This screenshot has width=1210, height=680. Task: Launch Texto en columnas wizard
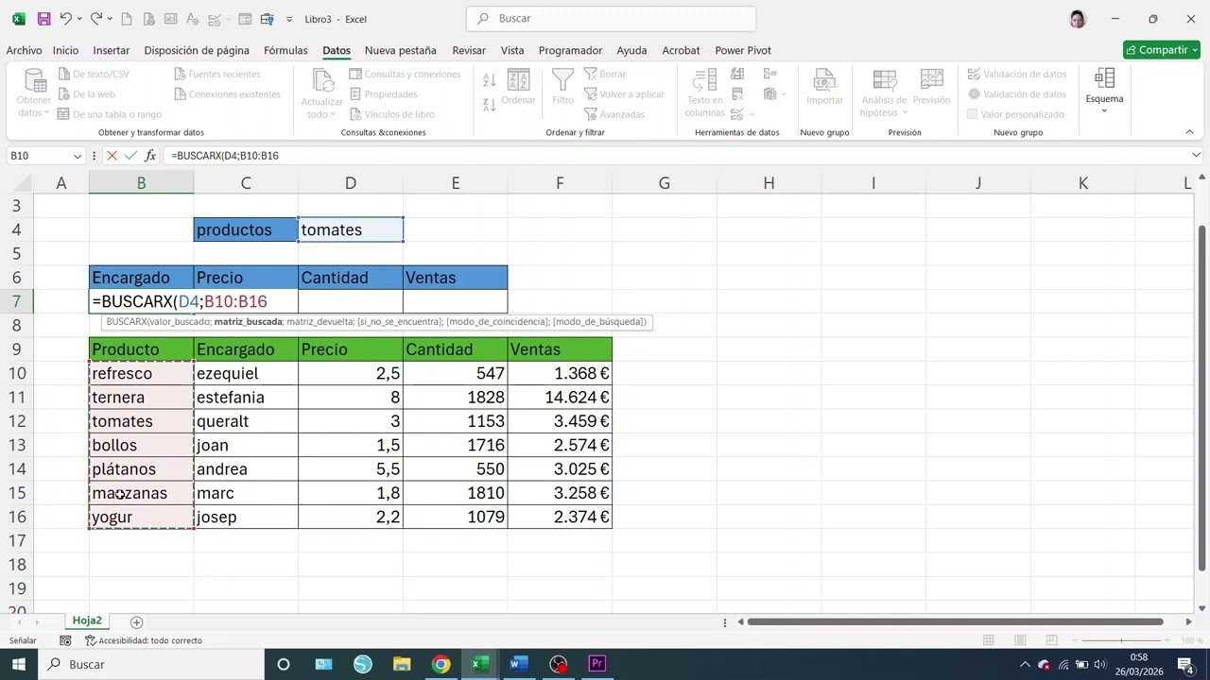point(704,93)
